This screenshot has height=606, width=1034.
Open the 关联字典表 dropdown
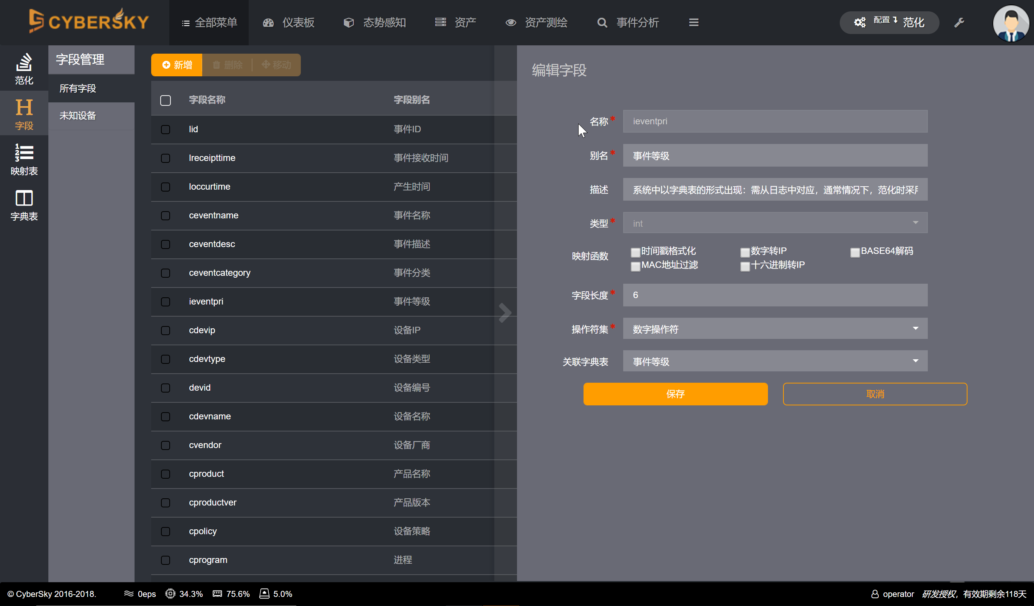click(775, 361)
